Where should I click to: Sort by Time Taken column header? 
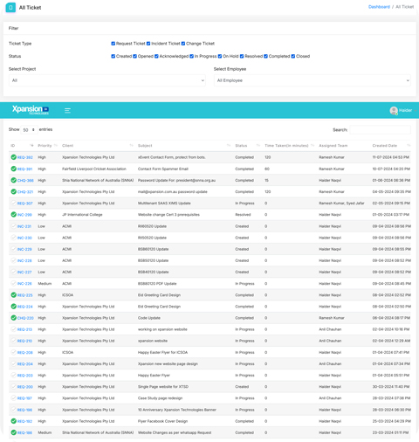286,146
